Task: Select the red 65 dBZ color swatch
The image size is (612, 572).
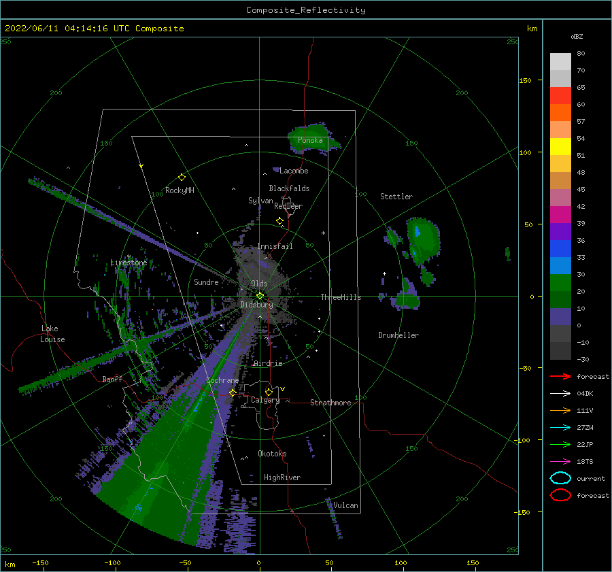Action: point(560,95)
